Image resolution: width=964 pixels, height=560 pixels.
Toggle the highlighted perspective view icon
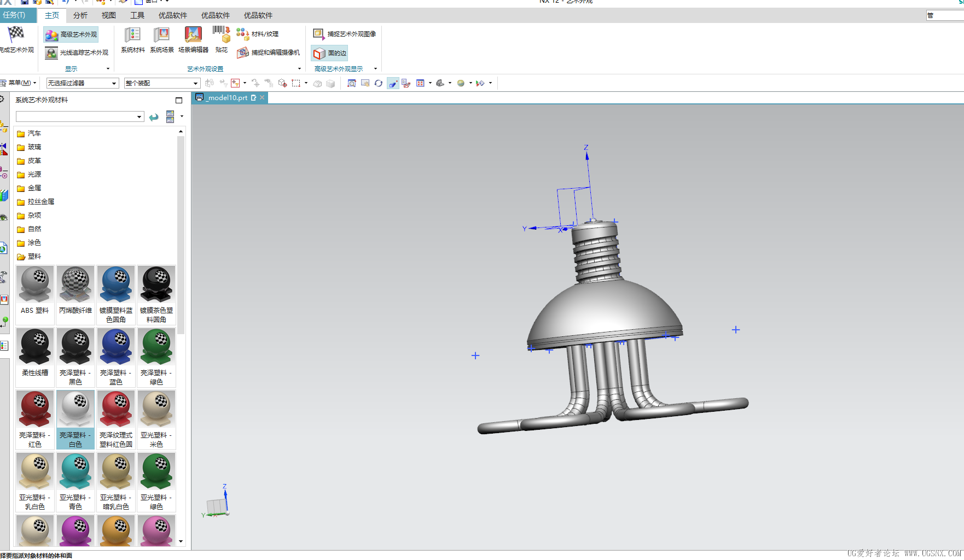[393, 83]
